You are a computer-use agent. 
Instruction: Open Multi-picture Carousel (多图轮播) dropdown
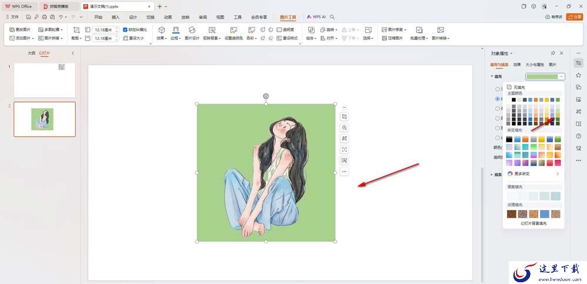pyautogui.click(x=50, y=29)
